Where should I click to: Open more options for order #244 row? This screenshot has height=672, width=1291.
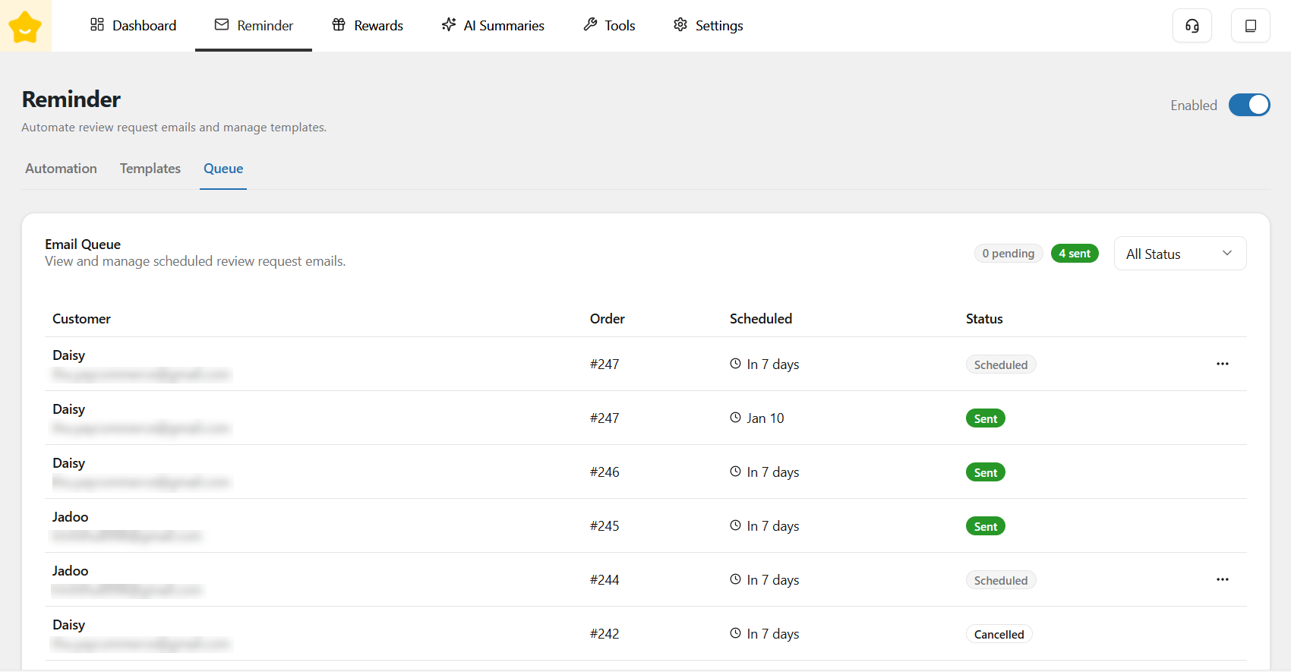click(x=1222, y=579)
